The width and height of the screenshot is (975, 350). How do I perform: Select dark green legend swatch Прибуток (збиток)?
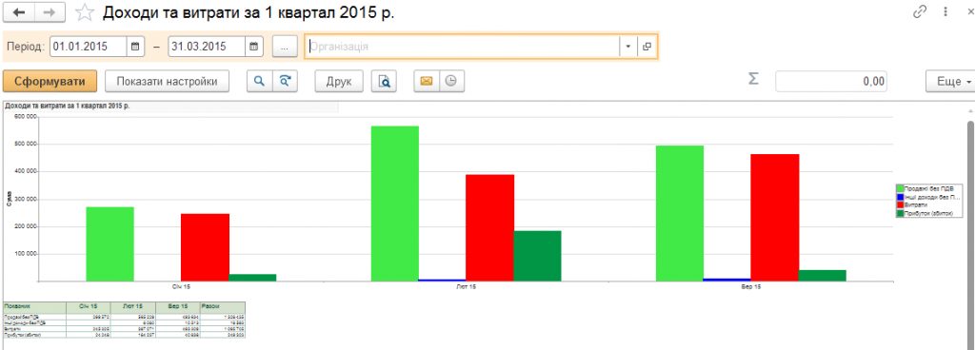tap(900, 213)
